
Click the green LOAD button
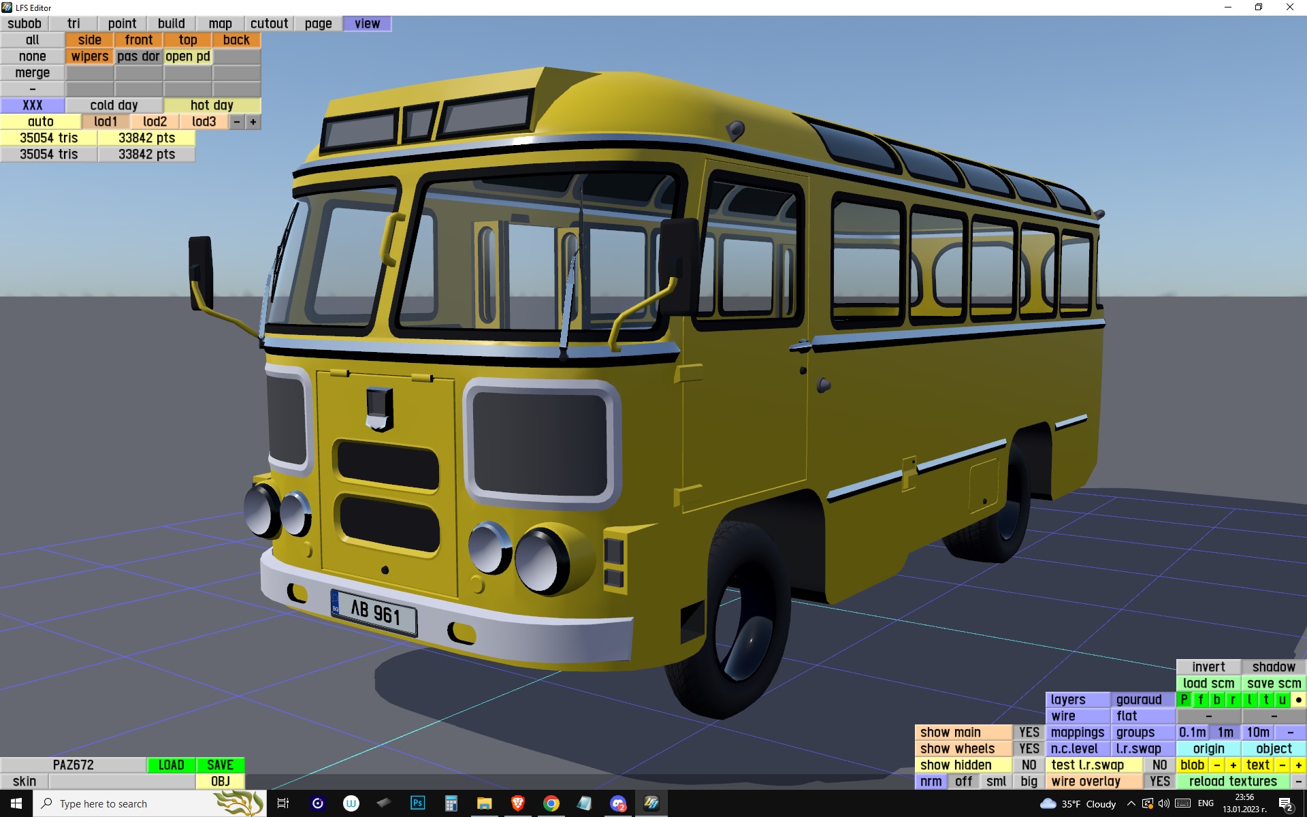(x=171, y=765)
